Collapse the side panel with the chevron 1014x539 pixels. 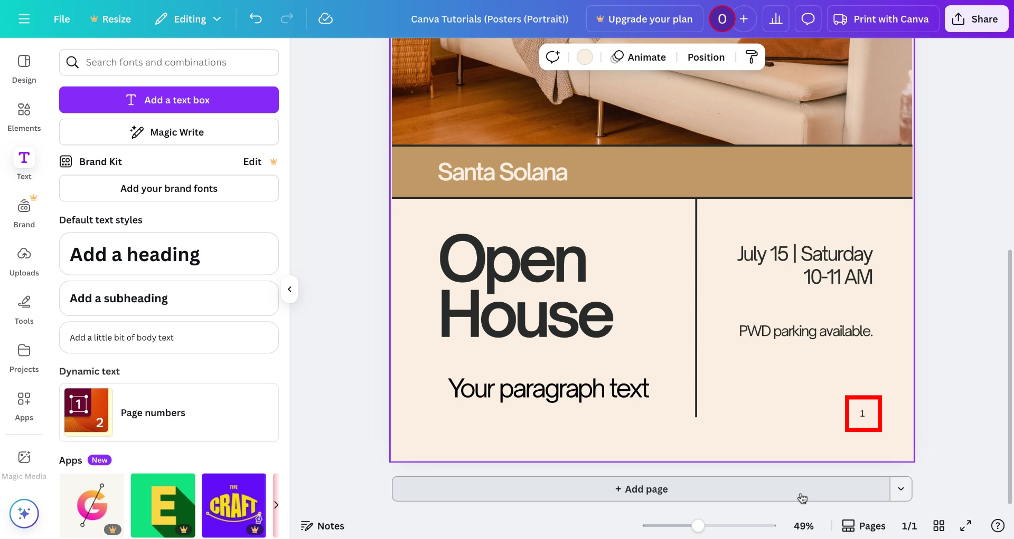[289, 289]
